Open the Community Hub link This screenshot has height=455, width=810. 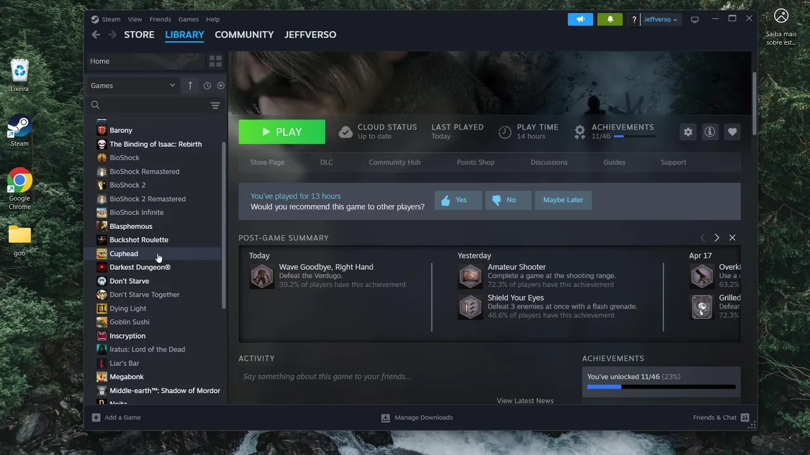pyautogui.click(x=395, y=162)
